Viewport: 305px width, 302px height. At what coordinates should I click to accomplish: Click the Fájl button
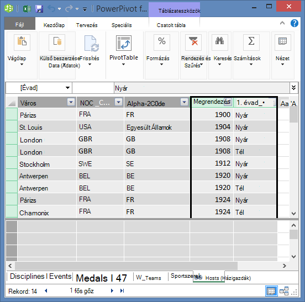tap(20, 24)
